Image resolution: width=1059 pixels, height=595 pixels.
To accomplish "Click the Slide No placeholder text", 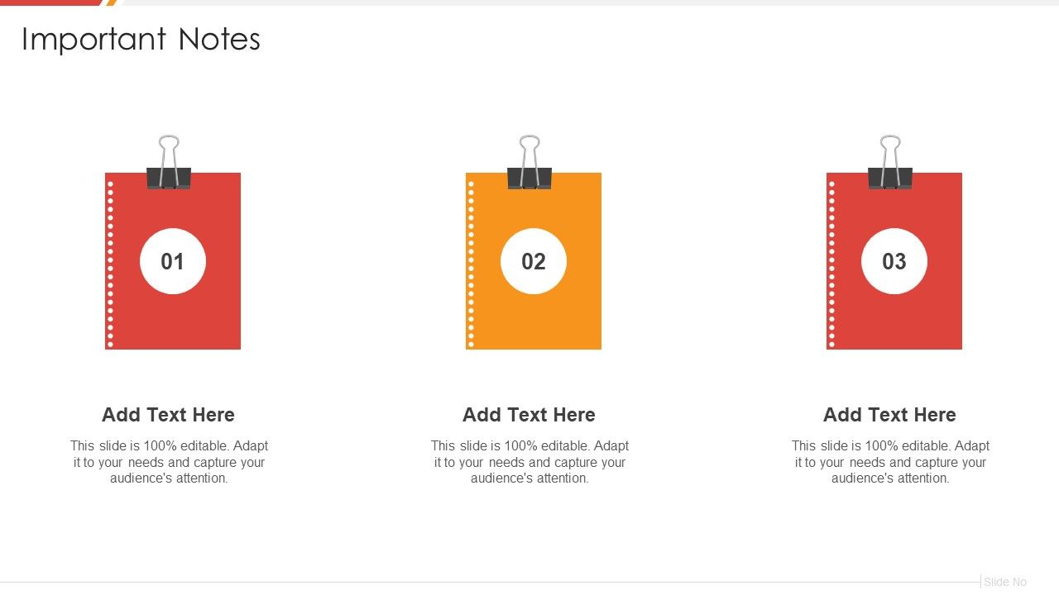I will click(1005, 582).
